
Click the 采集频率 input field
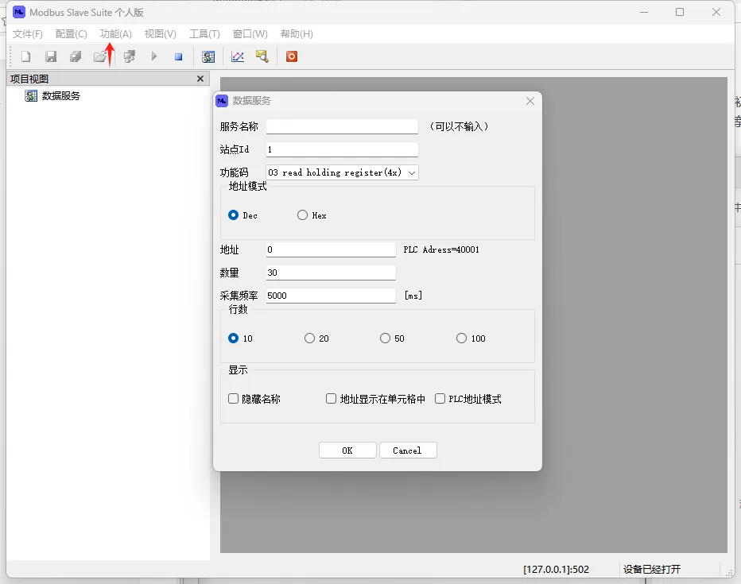[331, 296]
